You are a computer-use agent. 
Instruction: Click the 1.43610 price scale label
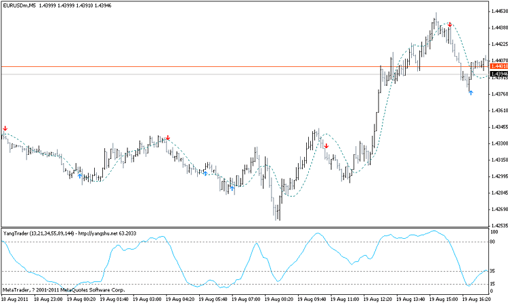497,110
